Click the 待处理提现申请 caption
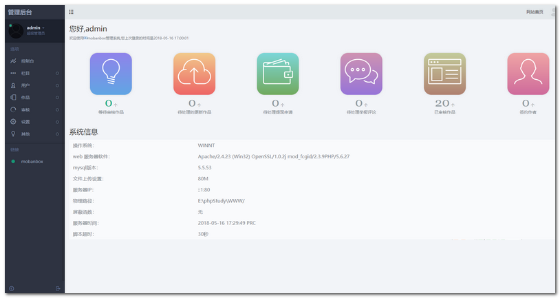This screenshot has height=298, width=560. 278,112
